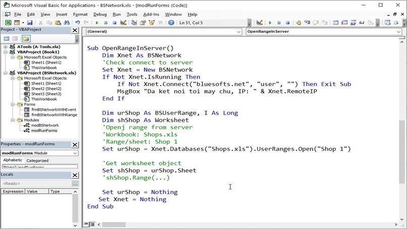Select frmBSNetworkWithRange form in tree
This screenshot has width=407, height=229.
pyautogui.click(x=54, y=115)
